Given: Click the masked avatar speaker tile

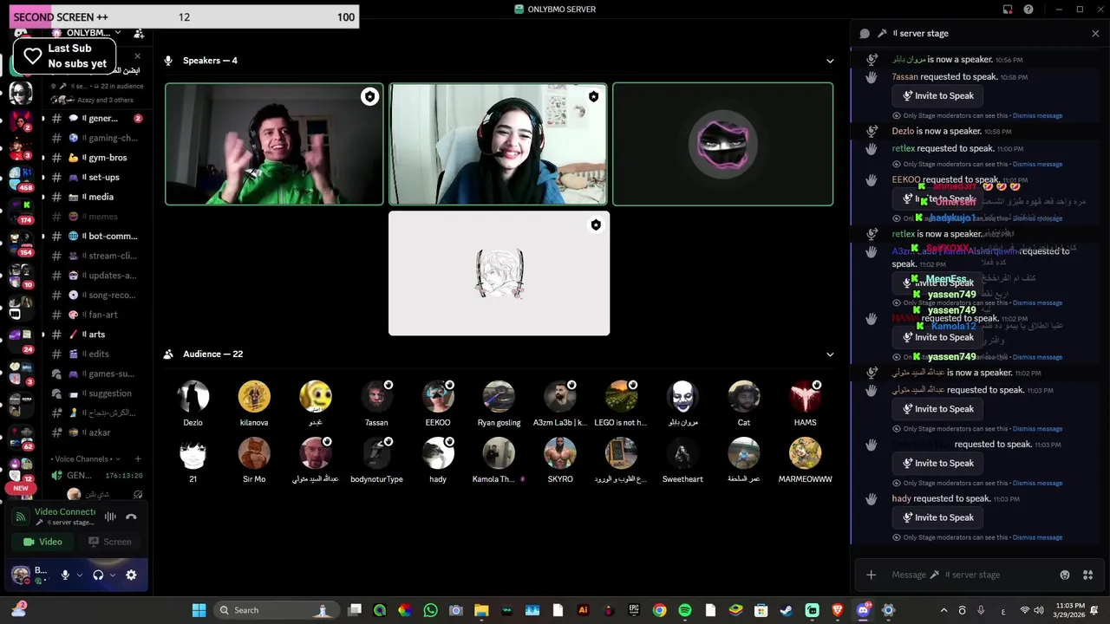Looking at the screenshot, I should [723, 144].
